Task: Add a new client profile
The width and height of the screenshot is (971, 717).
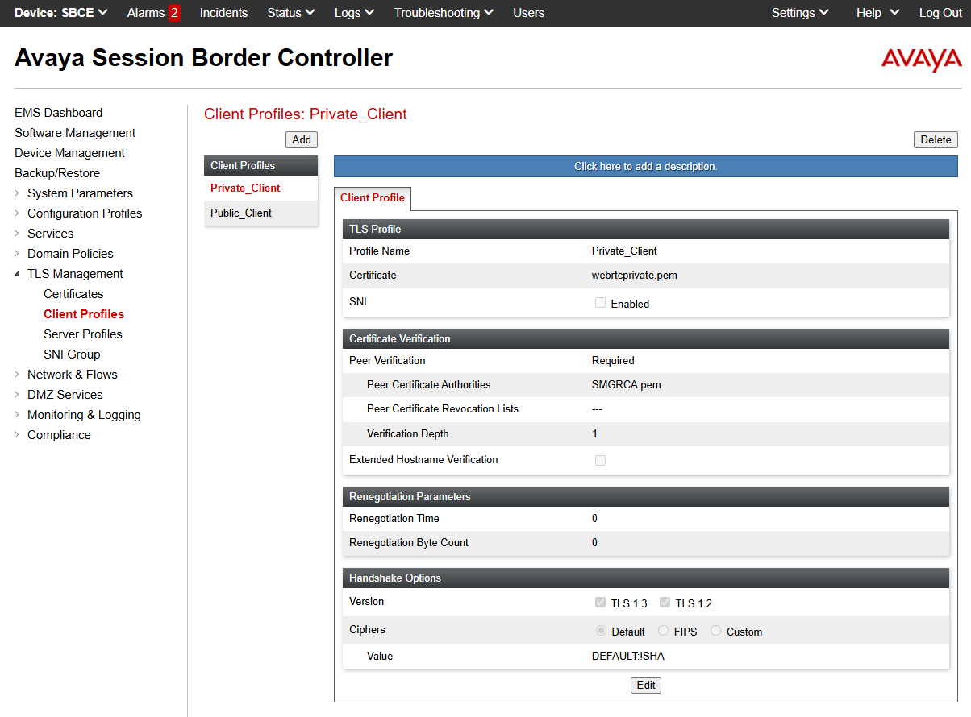Action: 302,139
